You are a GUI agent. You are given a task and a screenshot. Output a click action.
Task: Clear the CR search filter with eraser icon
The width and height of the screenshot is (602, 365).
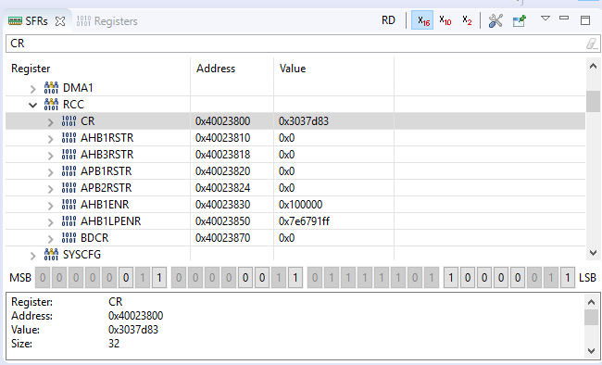[x=592, y=44]
